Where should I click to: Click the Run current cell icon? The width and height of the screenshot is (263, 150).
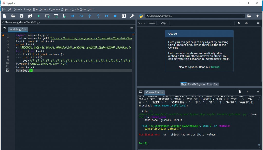[x=47, y=16]
